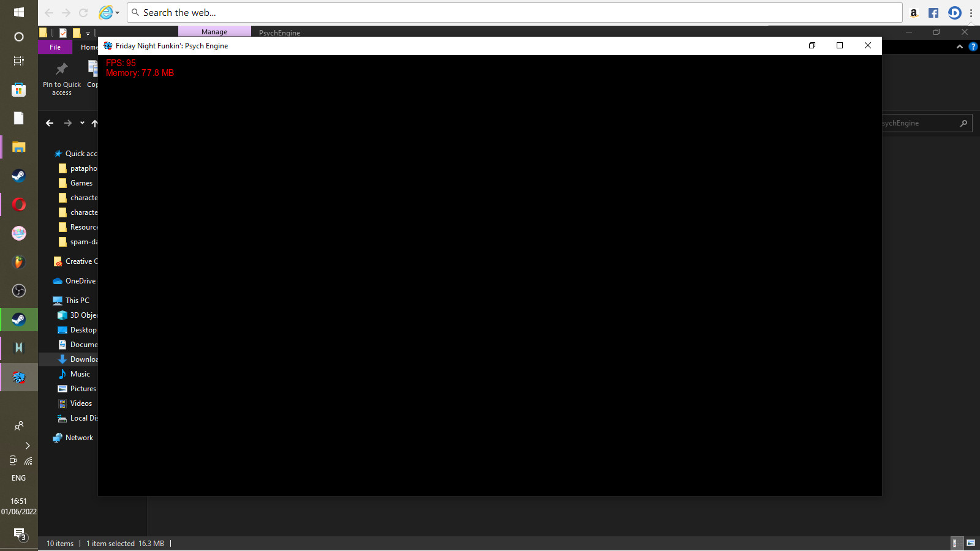The image size is (980, 551).
Task: Click Pin to Quick access button
Action: (x=61, y=78)
